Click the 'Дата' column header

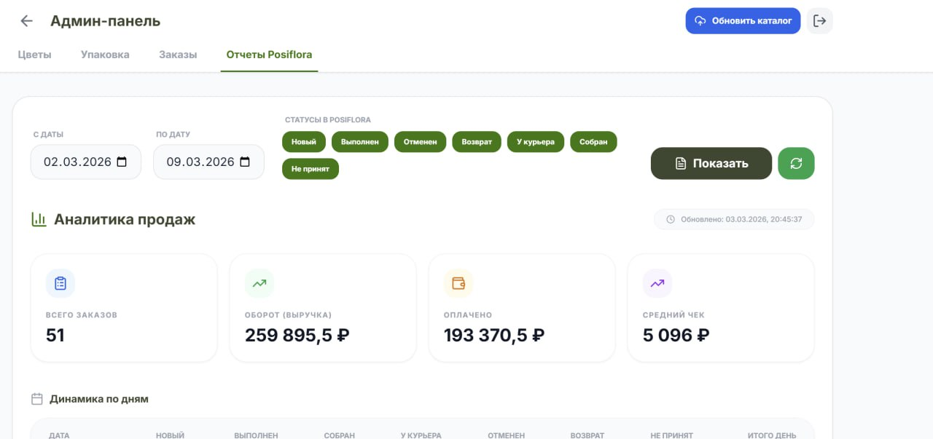click(x=59, y=435)
